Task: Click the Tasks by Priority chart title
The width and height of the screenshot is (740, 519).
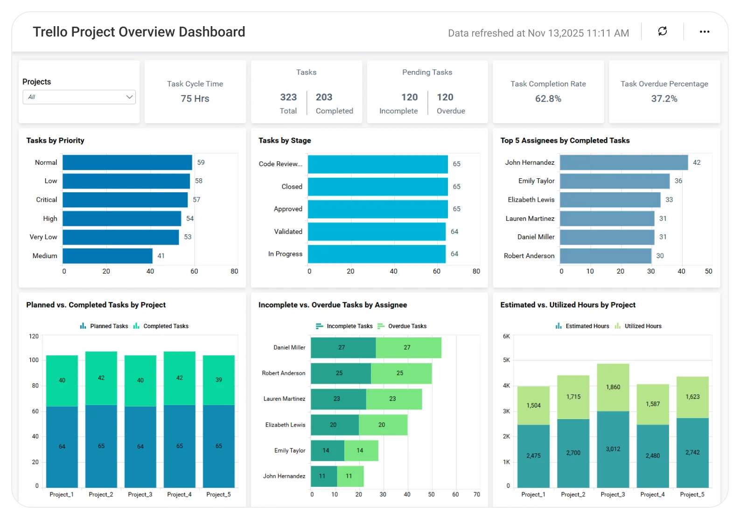Action: pyautogui.click(x=55, y=140)
